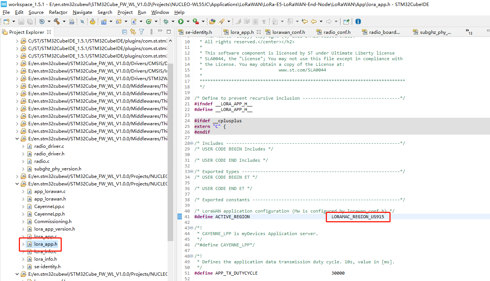Select lora_app.h in the project tree
490x281 pixels.
46,244
